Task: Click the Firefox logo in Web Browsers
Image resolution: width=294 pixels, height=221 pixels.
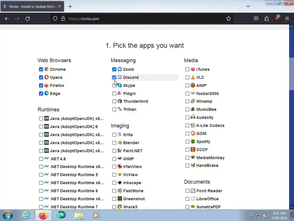Action: 47,85
